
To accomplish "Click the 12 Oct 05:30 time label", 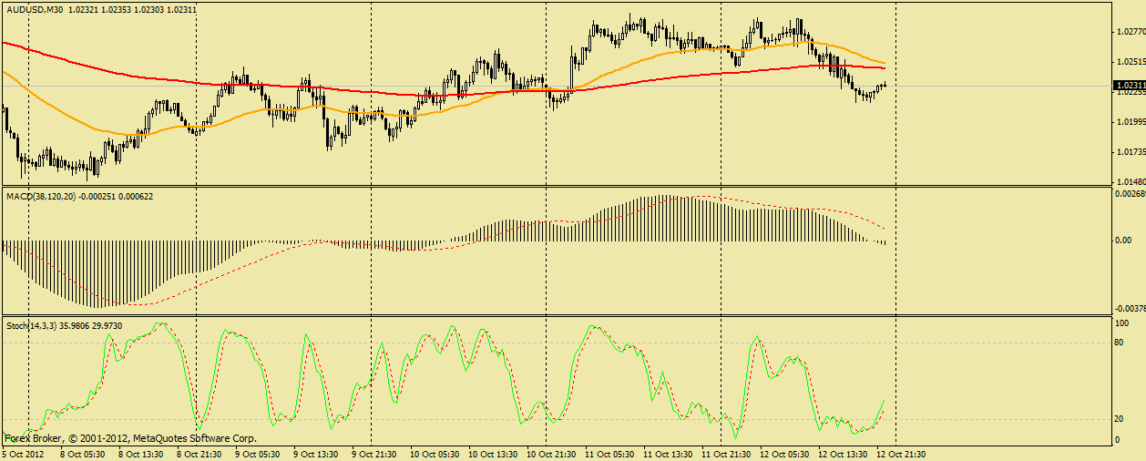I will pos(783,453).
